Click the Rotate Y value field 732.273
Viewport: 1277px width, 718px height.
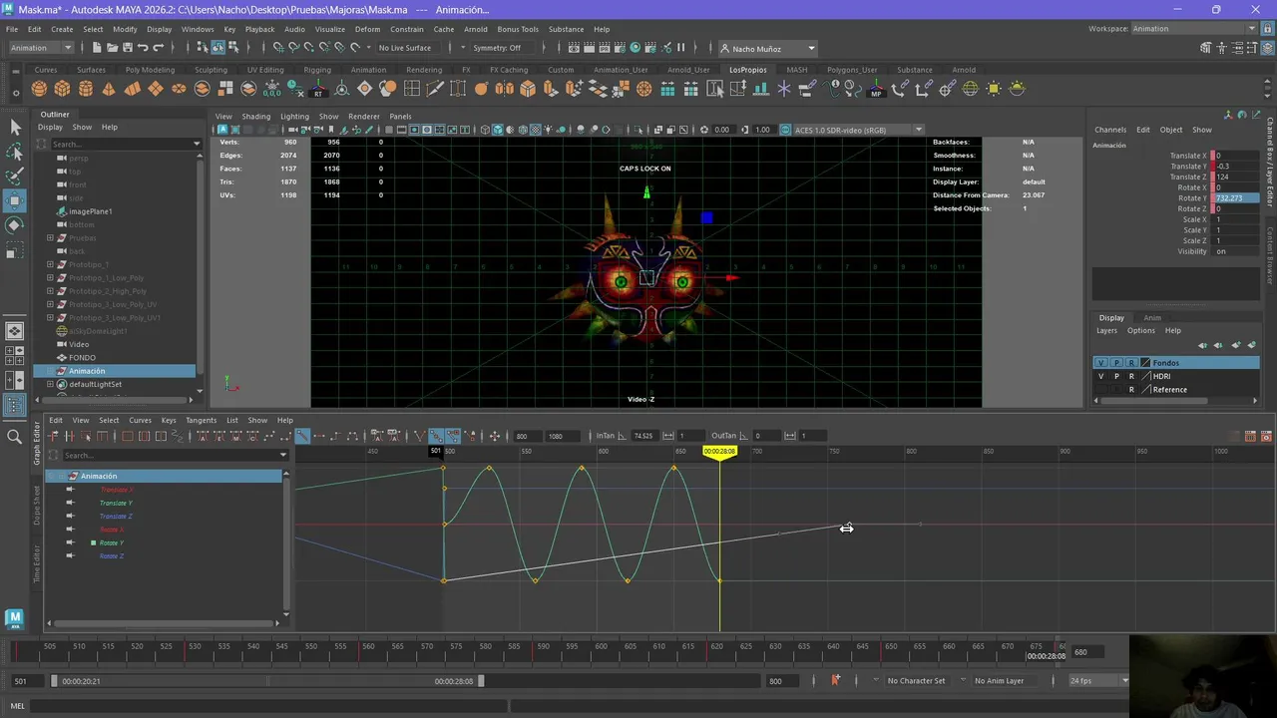point(1237,198)
